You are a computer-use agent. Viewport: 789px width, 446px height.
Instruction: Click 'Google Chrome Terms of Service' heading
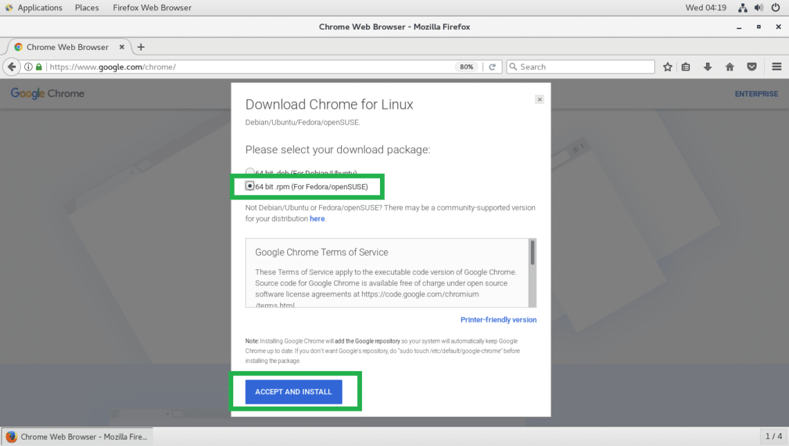point(322,252)
